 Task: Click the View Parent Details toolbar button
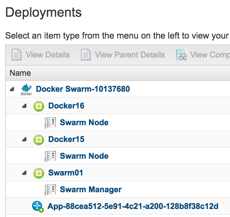tap(123, 55)
